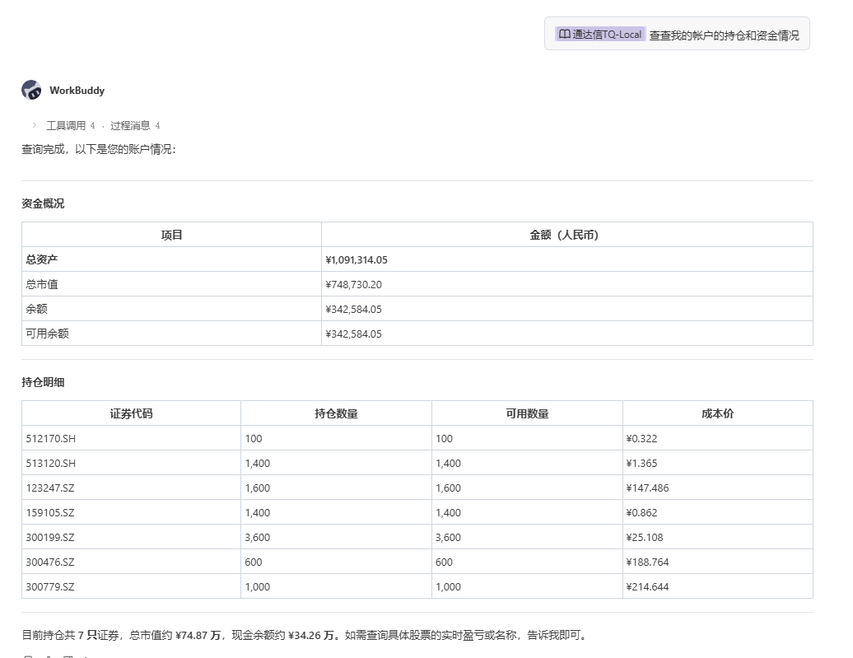
Task: Click security code 300476.SZ
Action: coord(50,562)
